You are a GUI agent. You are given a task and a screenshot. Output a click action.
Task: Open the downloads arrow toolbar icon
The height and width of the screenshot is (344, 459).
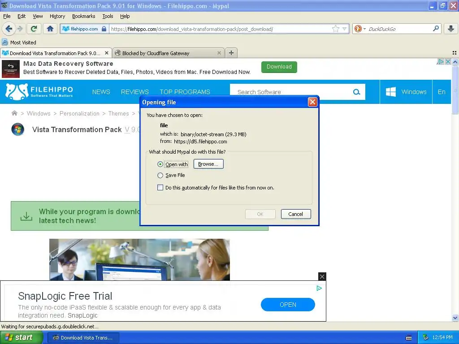pos(451,29)
